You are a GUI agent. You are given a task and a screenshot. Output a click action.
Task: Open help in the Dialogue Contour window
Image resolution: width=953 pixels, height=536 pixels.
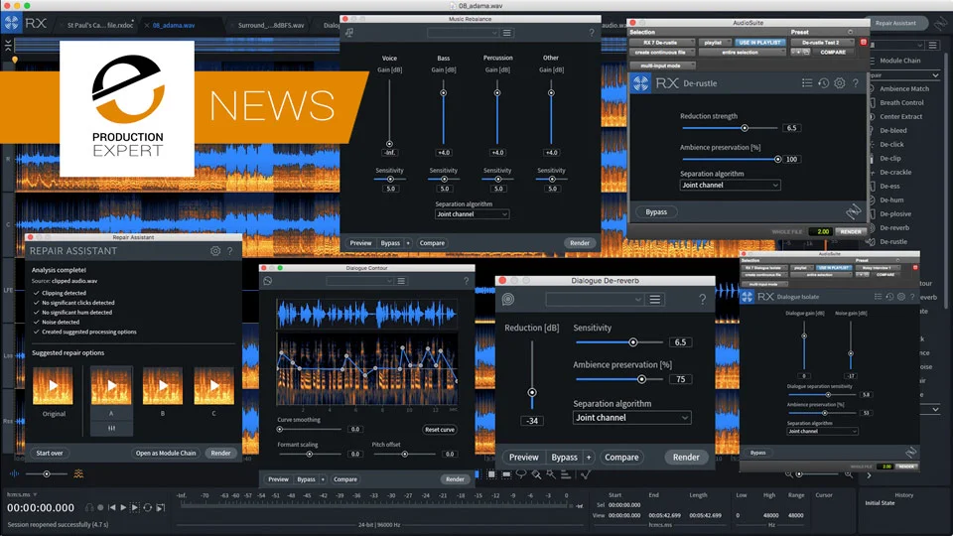pos(467,281)
